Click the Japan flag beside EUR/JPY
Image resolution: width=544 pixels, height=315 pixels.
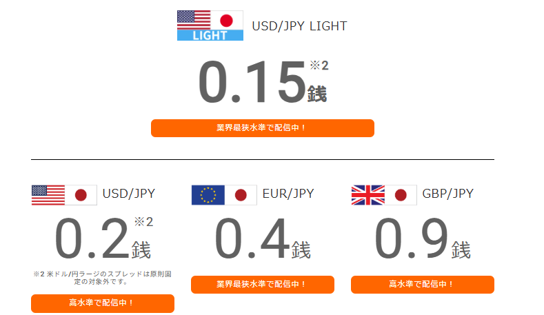[x=241, y=195]
